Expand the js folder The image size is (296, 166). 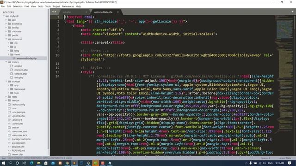pyautogui.click(x=8, y=47)
